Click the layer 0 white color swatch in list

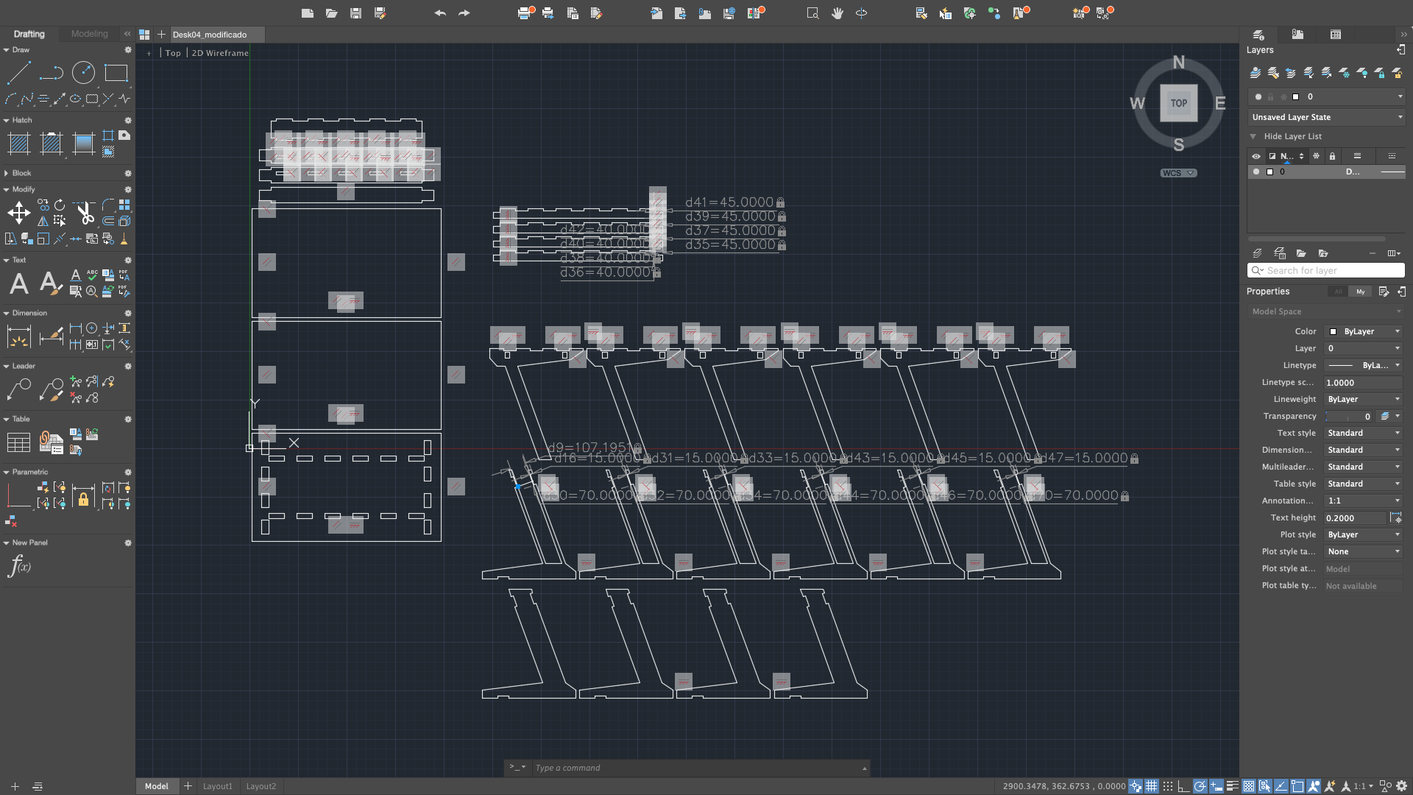pyautogui.click(x=1269, y=172)
